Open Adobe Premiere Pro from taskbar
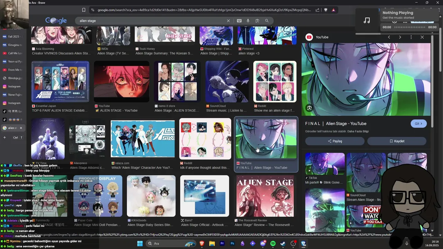The image size is (443, 249). point(222,243)
